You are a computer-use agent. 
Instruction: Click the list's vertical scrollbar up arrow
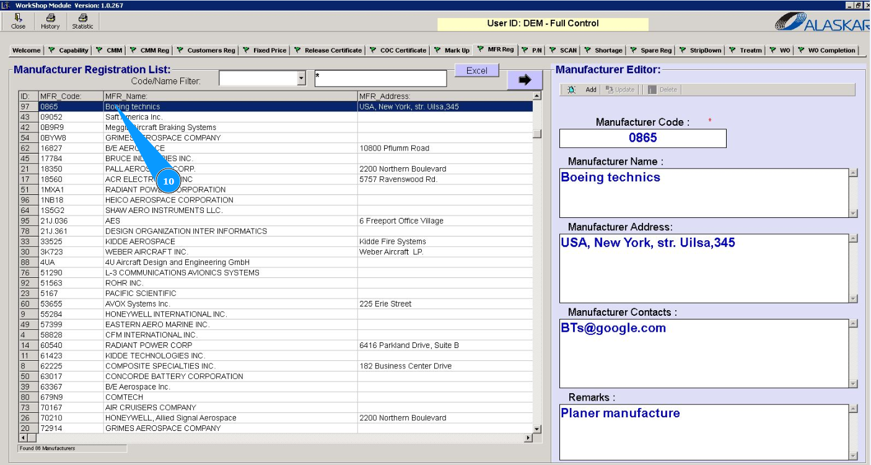(x=537, y=96)
